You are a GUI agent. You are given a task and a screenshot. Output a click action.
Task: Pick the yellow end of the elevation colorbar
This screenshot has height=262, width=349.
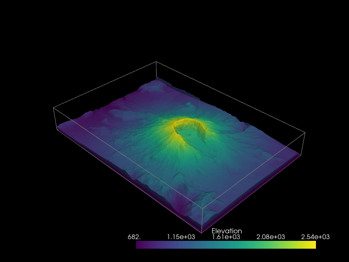[312, 245]
